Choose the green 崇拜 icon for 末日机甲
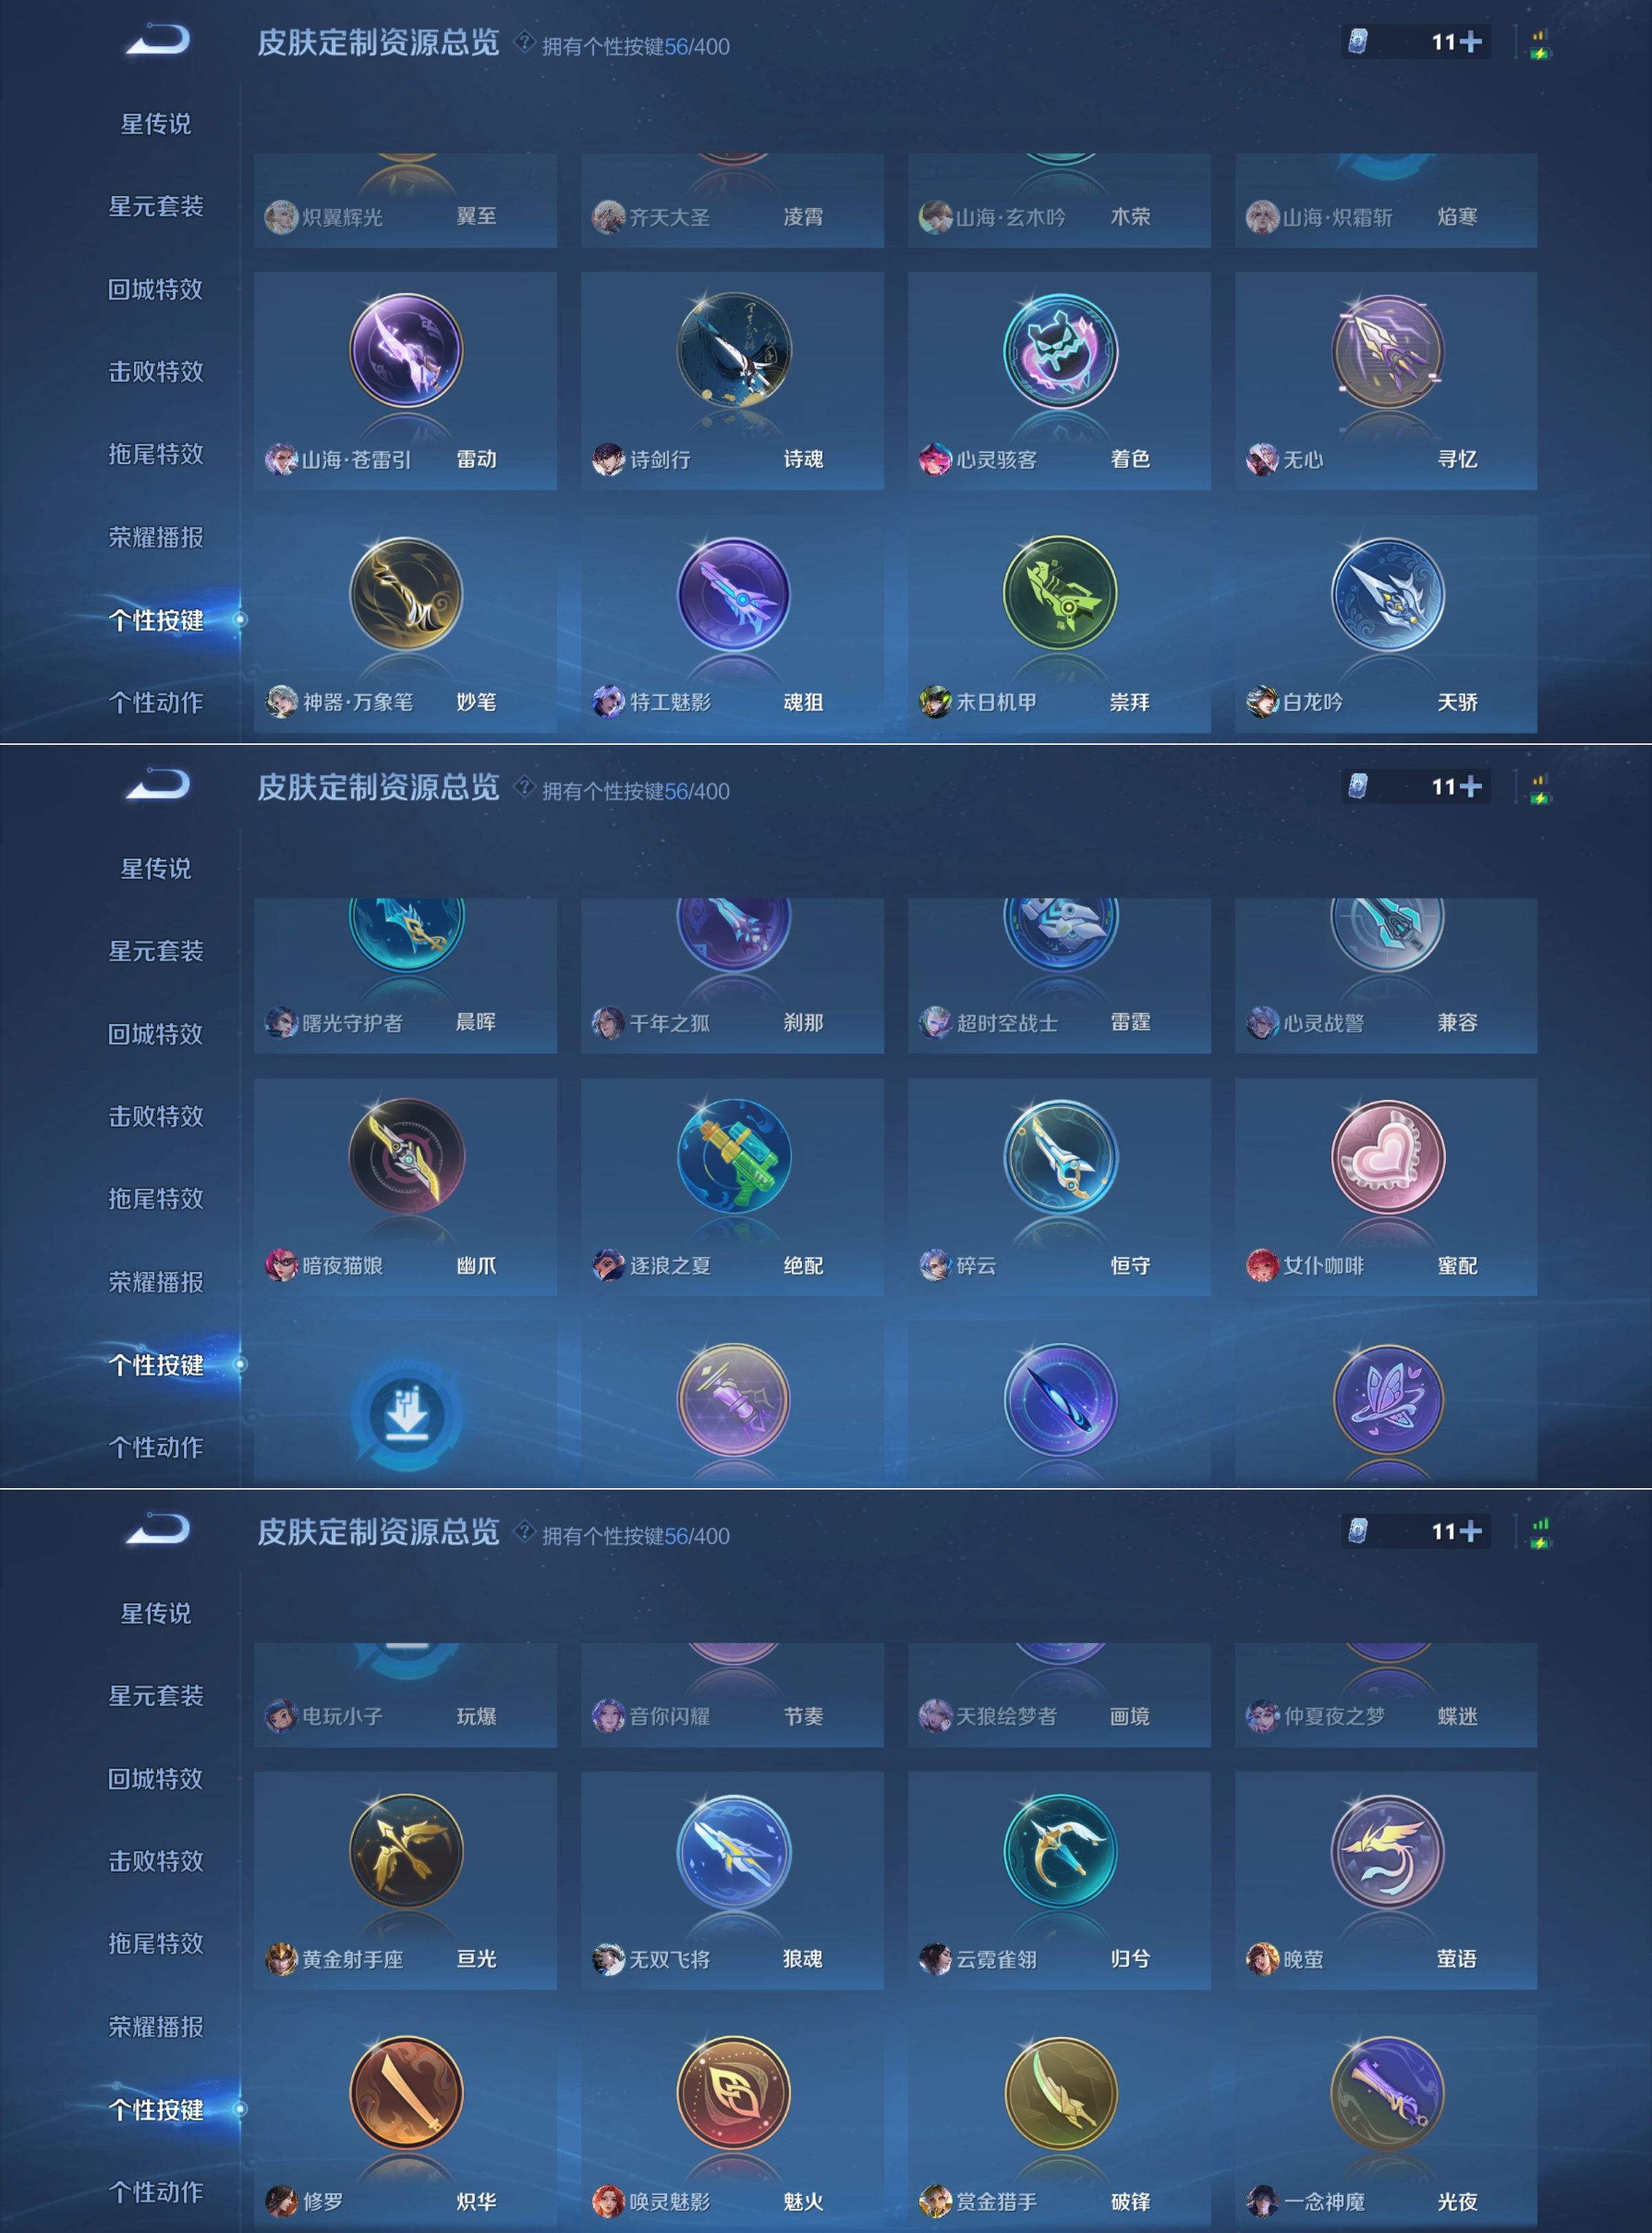1652x2233 pixels. click(x=1060, y=594)
